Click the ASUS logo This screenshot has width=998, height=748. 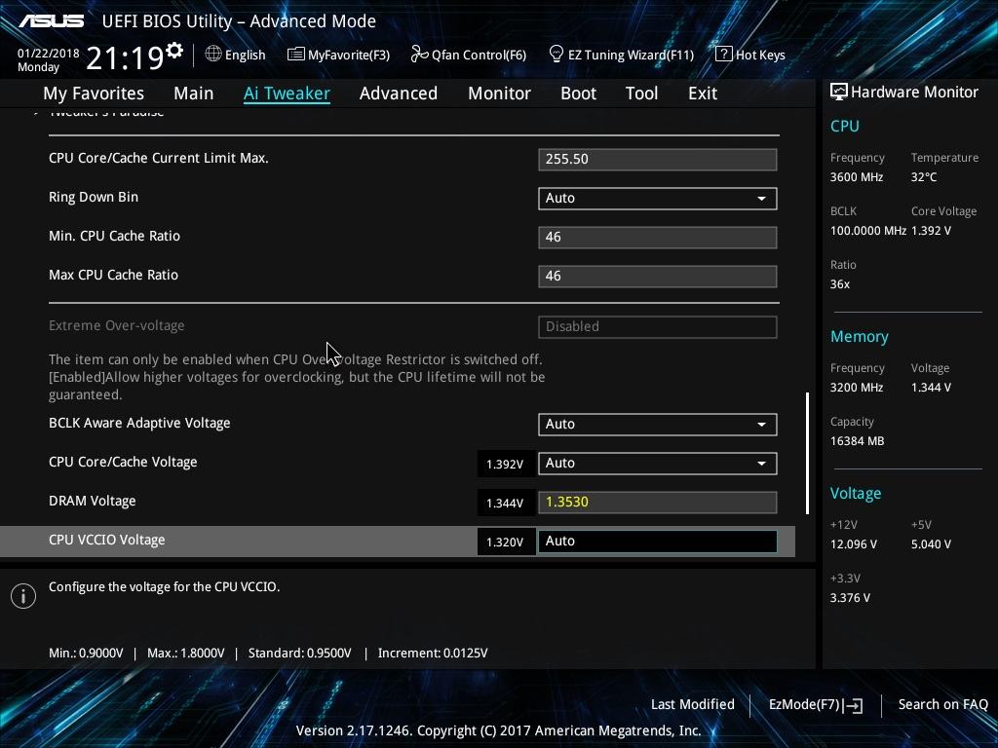point(51,21)
